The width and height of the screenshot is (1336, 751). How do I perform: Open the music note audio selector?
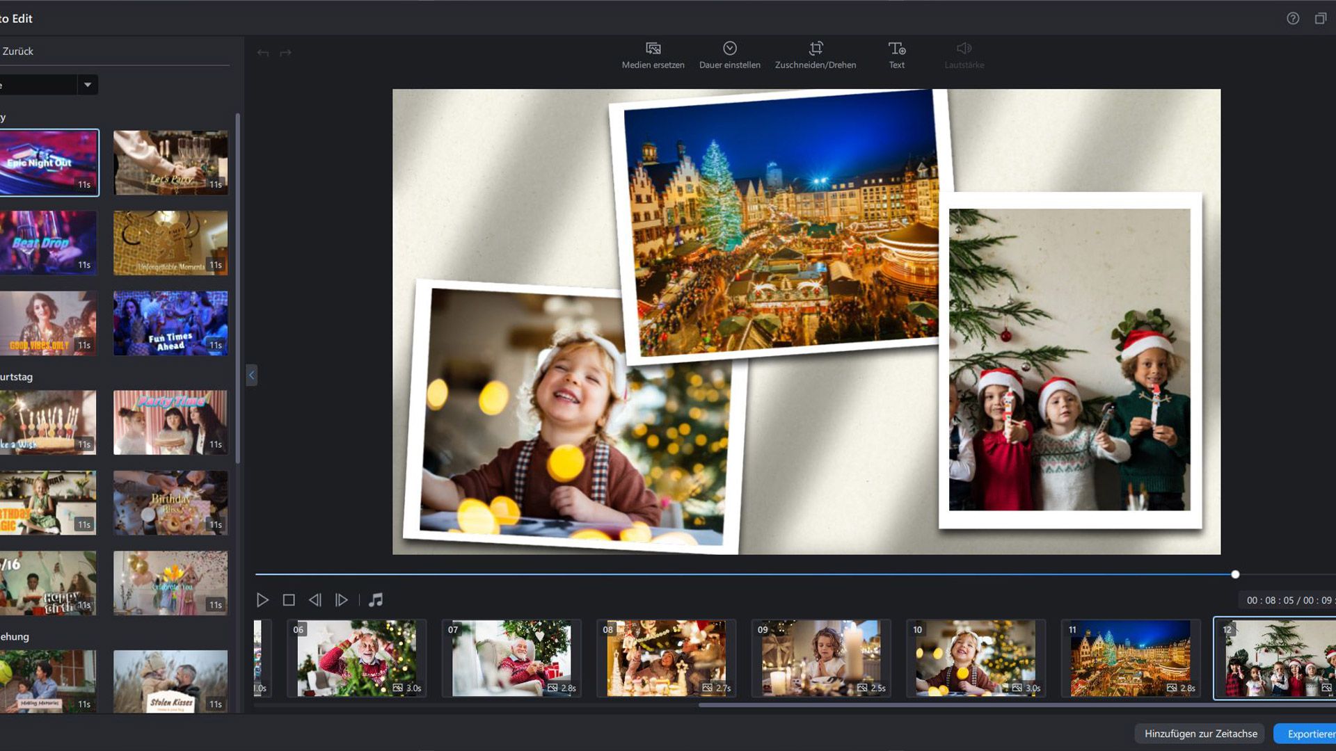376,599
